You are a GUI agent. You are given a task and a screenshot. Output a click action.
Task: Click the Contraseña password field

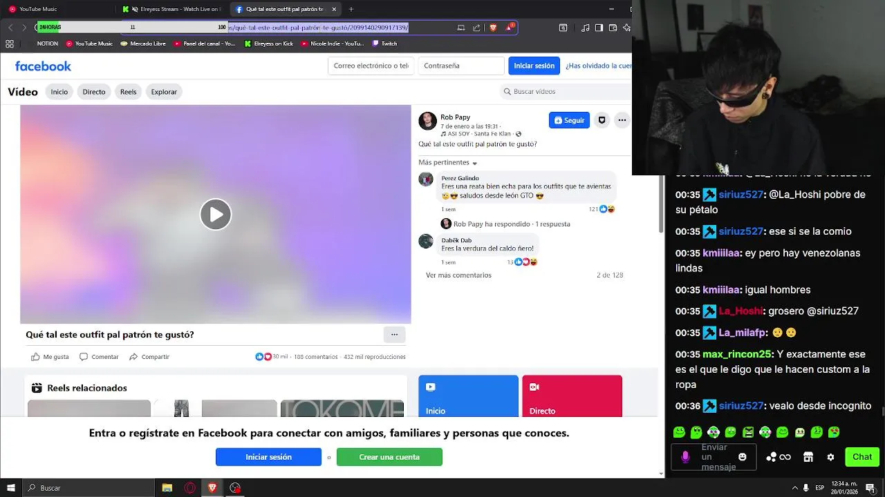point(461,66)
